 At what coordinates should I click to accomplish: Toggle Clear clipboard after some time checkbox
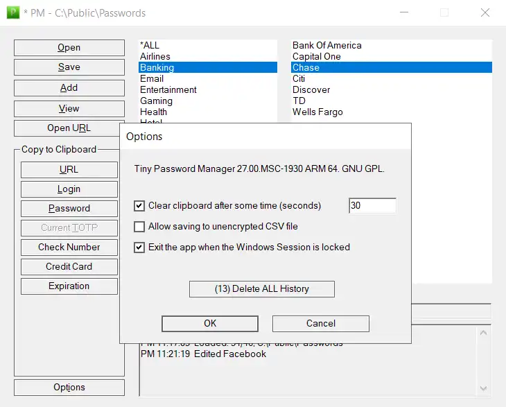[139, 206]
